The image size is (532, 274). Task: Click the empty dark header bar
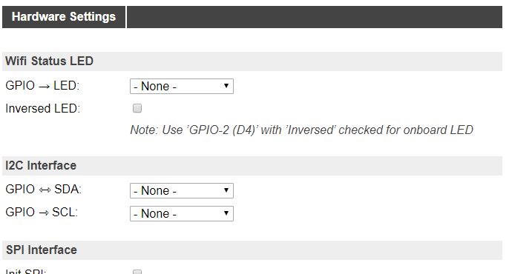315,17
